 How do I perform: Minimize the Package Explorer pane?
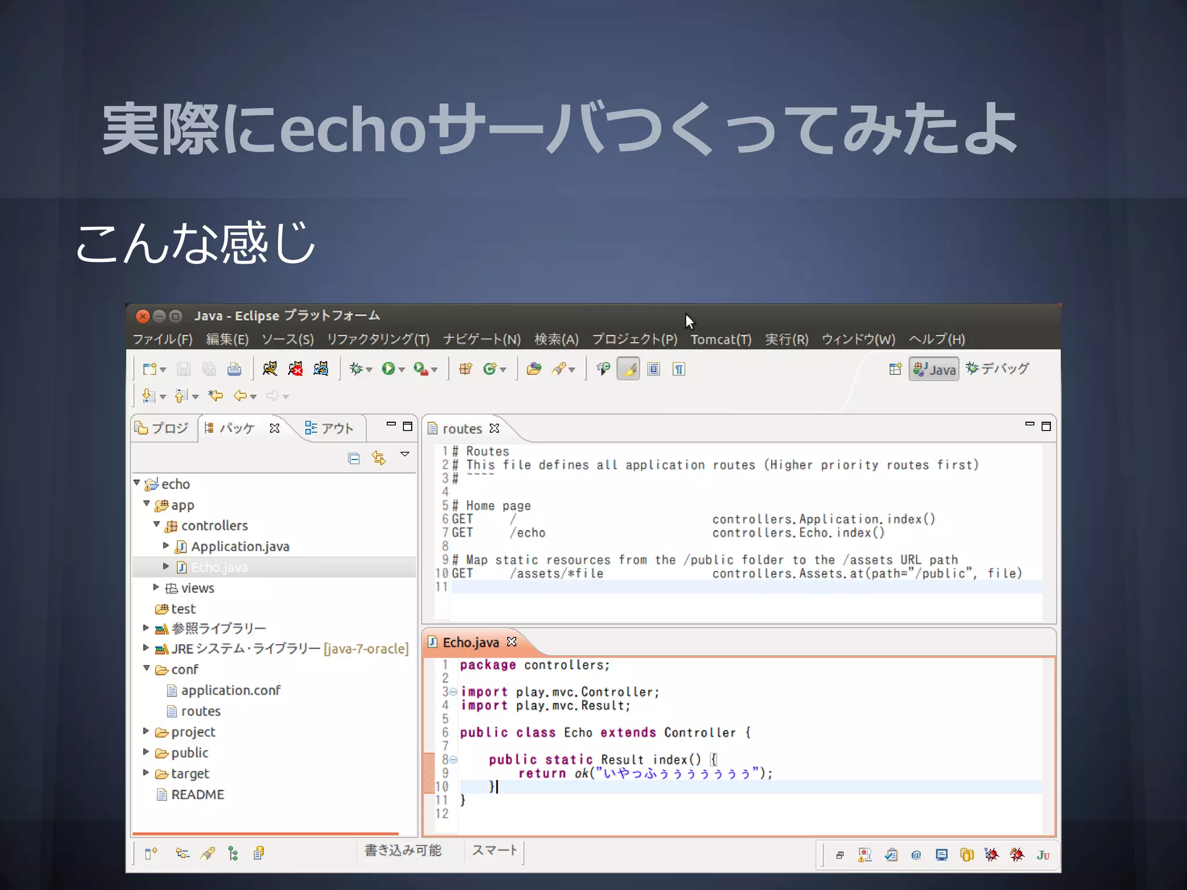click(x=391, y=425)
